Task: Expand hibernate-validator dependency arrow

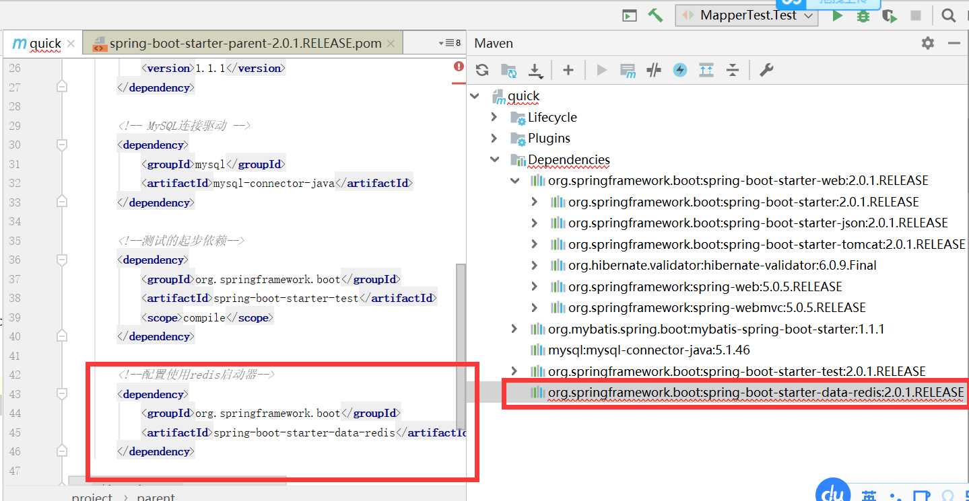Action: point(535,265)
